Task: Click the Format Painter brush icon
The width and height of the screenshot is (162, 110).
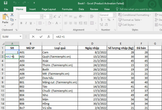Action: tap(12, 24)
